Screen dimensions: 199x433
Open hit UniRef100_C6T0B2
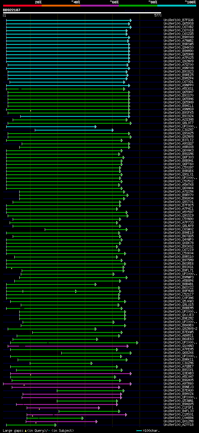coord(178,27)
